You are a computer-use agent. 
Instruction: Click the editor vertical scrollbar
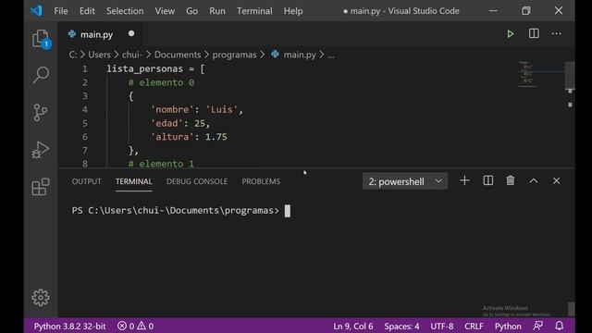click(570, 75)
